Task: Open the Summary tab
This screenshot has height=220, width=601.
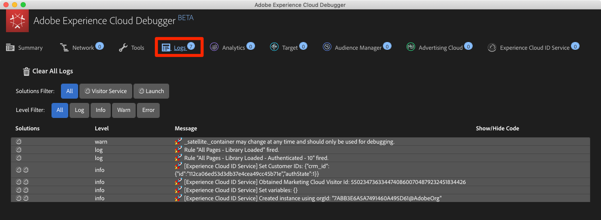Action: coord(24,48)
